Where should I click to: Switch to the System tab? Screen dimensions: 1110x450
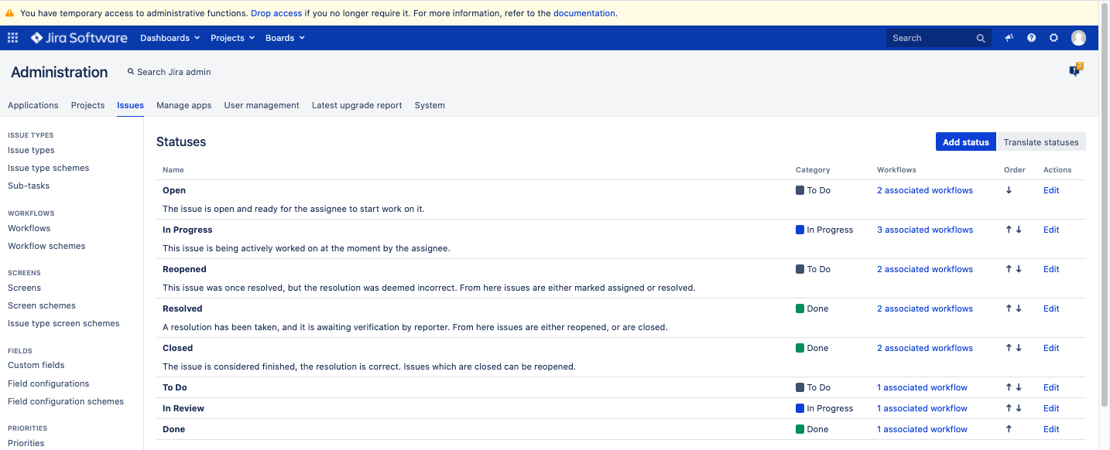[x=430, y=105]
